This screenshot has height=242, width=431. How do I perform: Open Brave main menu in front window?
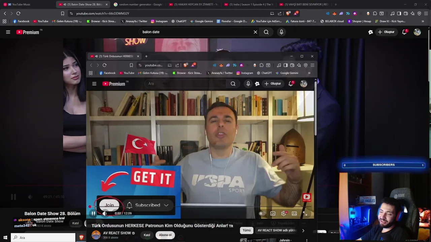pos(312,65)
